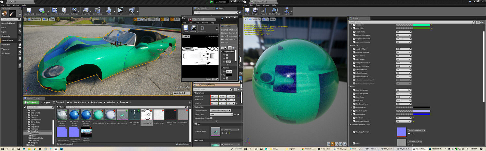The image size is (486, 151).
Task: Switch to the Levels tab
Action: tap(221, 8)
